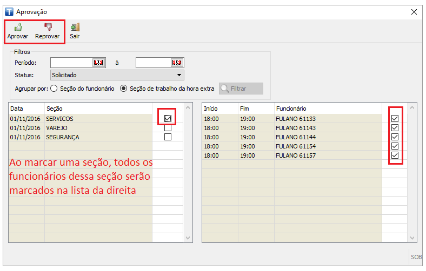Click into the Período start date field
The width and height of the screenshot is (426, 271).
71,63
